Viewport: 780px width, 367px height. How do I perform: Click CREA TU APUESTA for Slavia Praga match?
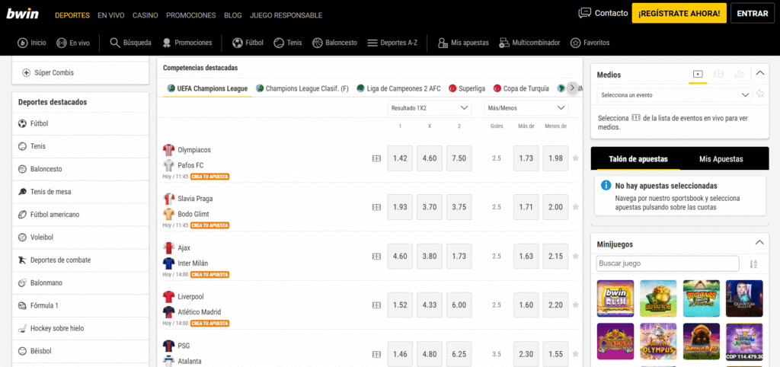(x=209, y=225)
